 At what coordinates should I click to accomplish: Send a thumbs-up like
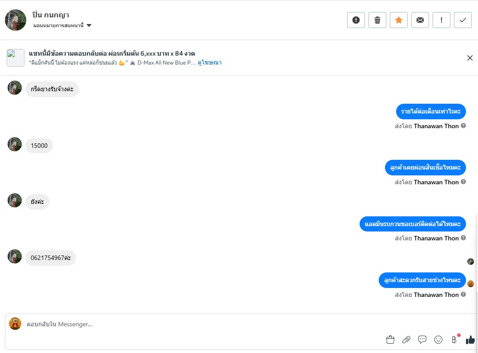[x=470, y=340]
